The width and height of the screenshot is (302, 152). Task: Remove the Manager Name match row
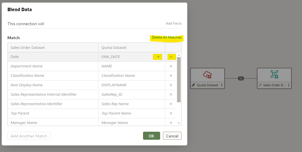171,123
